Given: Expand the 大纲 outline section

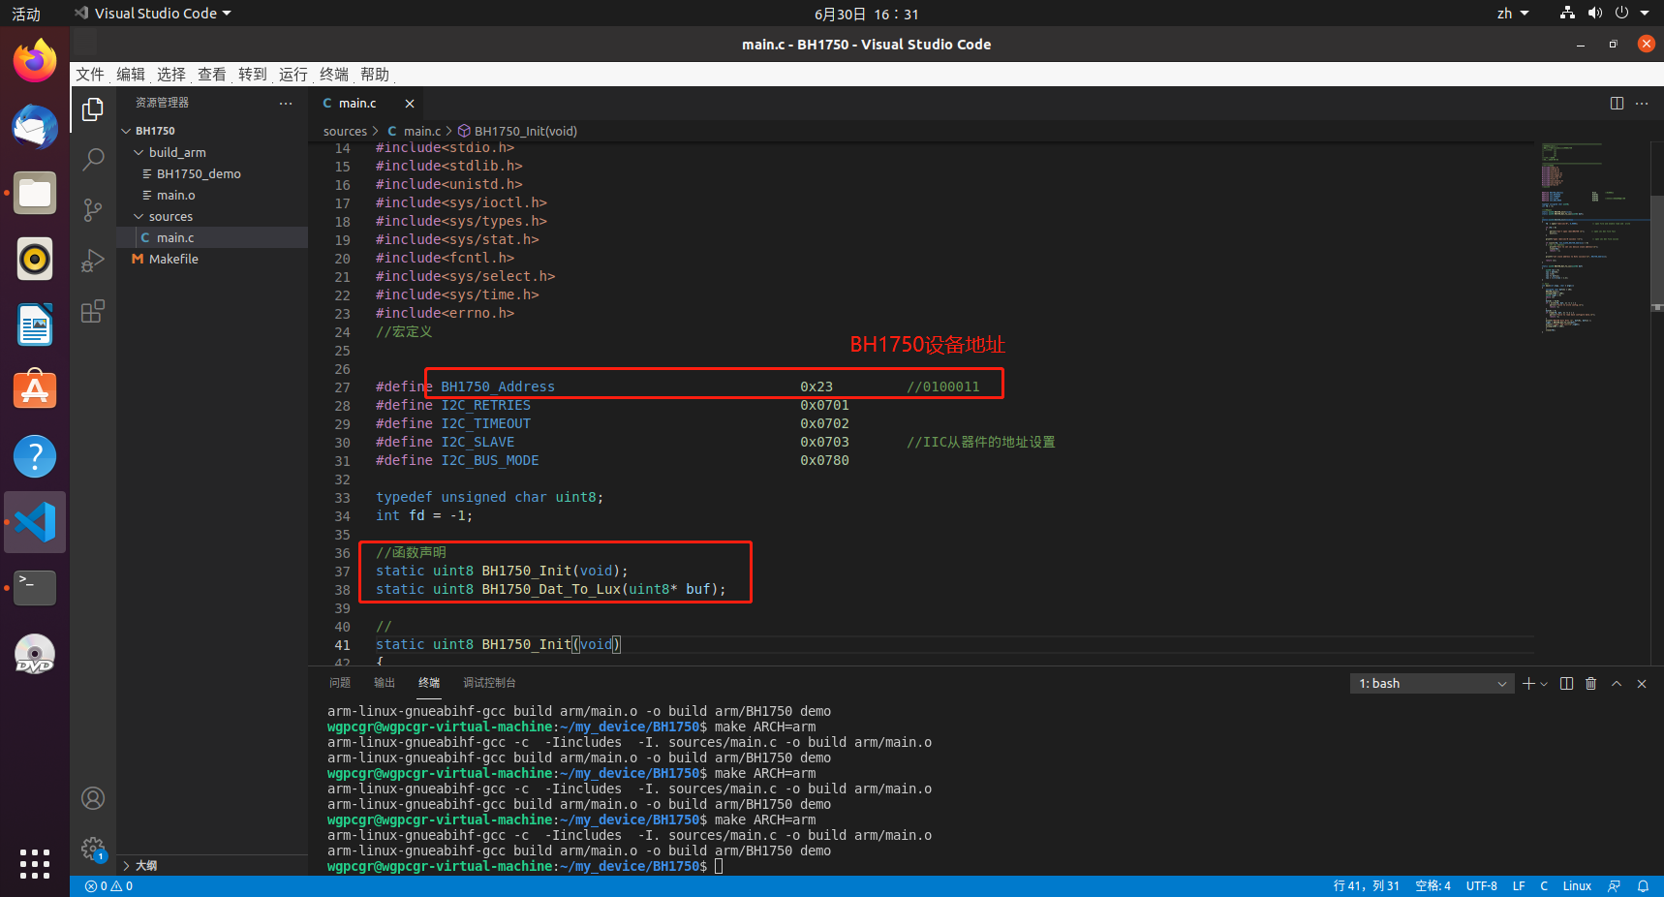Looking at the screenshot, I should (x=212, y=866).
